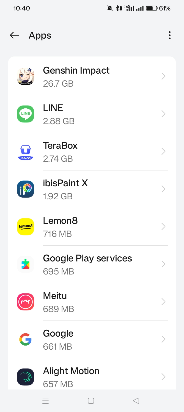Image resolution: width=184 pixels, height=412 pixels.
Task: Open recent apps navigation menu button
Action: click(x=45, y=400)
